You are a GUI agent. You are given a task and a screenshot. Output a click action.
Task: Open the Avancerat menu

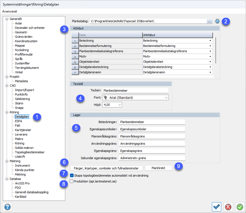coord(10,11)
